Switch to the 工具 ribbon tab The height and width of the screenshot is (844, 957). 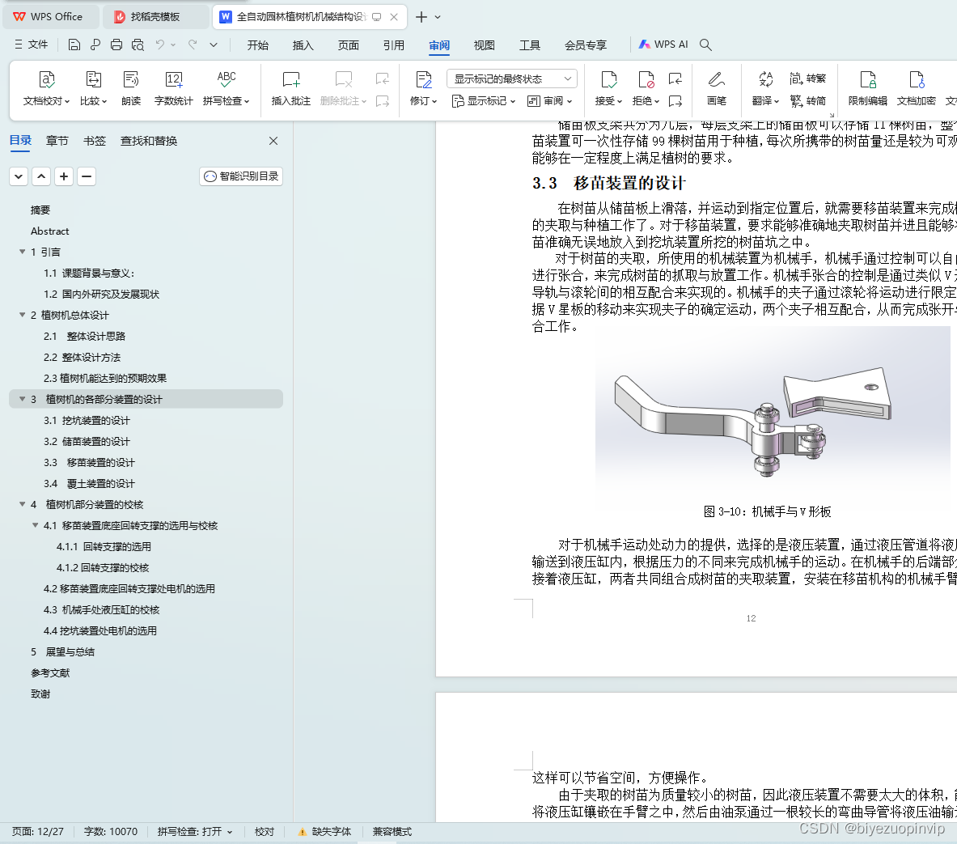click(x=530, y=45)
